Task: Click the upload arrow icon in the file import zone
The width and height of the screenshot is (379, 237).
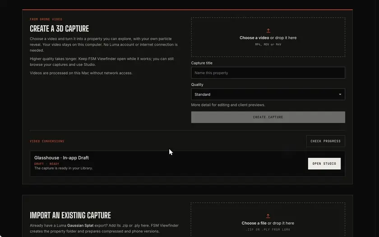Action: click(268, 216)
